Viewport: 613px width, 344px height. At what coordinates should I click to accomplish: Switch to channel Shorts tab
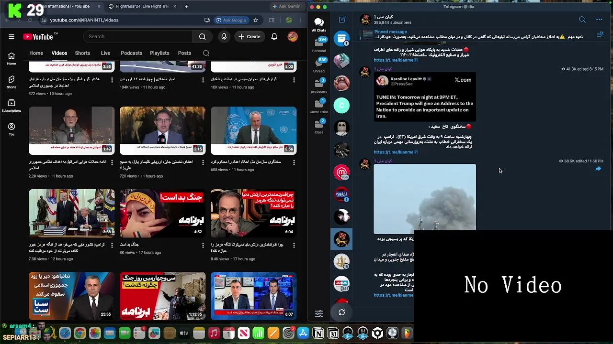[82, 53]
